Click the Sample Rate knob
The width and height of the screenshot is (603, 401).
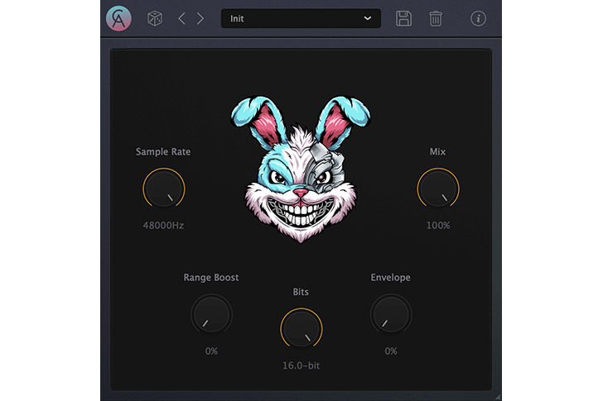[163, 188]
